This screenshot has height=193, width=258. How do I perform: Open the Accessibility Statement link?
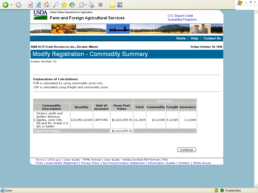62,163
